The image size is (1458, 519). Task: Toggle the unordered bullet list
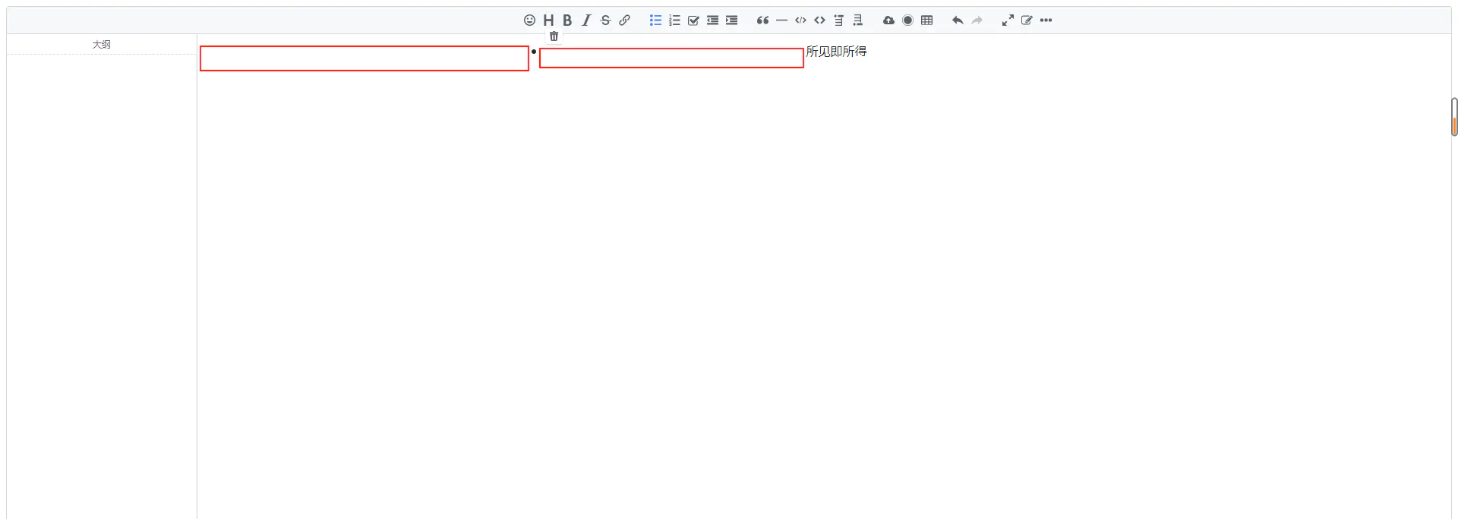click(x=655, y=20)
